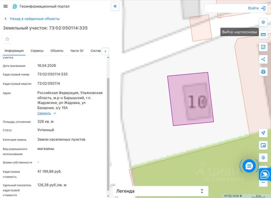This screenshot has width=271, height=198.
Task: Locate my position with the navigation arrow
Action: point(263,133)
